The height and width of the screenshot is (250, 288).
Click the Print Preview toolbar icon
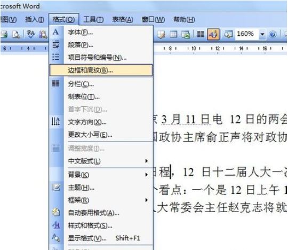[16, 34]
